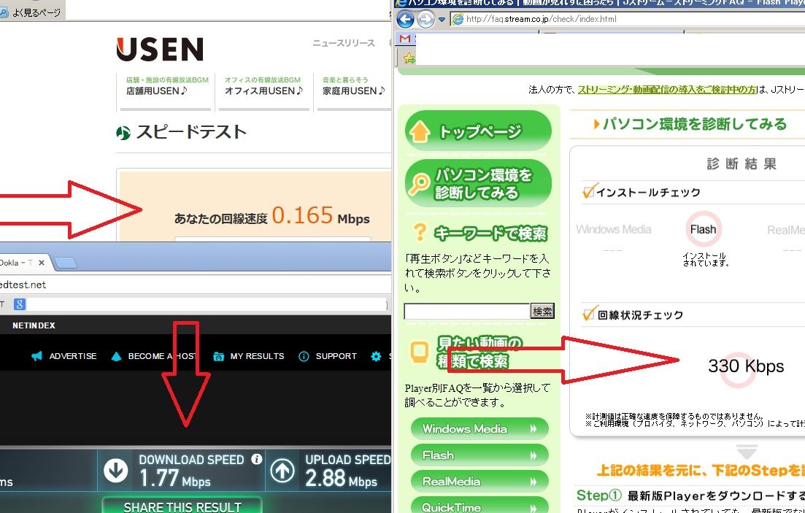This screenshot has height=513, width=805.
Task: Click the settings gear icon on Speedtest
Action: [377, 356]
